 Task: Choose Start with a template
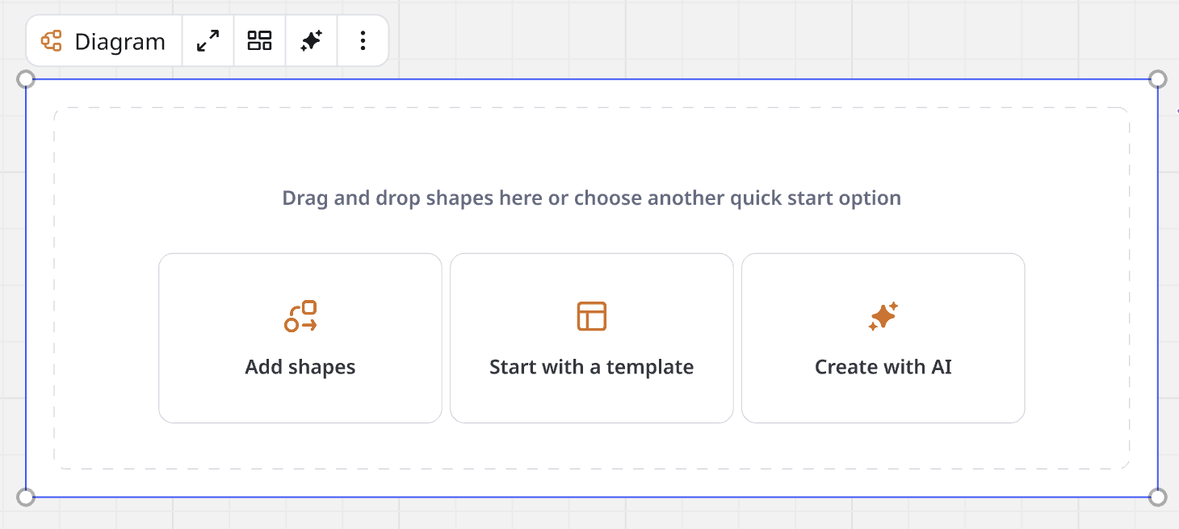coord(591,367)
